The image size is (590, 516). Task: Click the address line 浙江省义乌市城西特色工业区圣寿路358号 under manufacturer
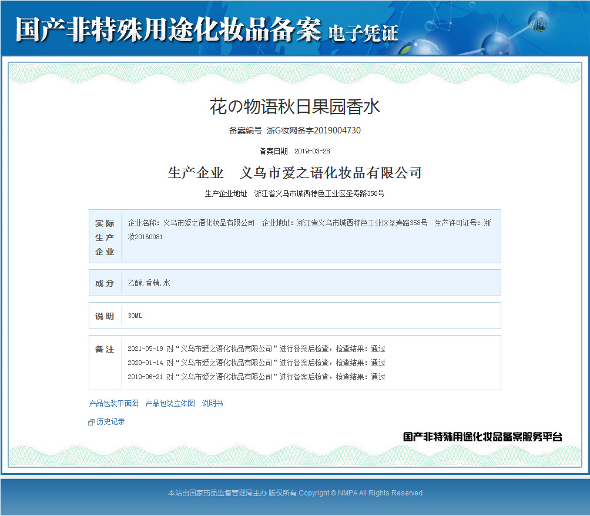[319, 193]
